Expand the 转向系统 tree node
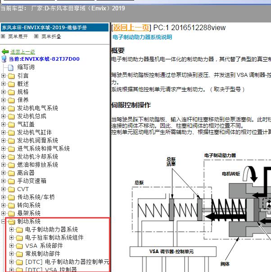The image size is (271, 272). click(3, 205)
